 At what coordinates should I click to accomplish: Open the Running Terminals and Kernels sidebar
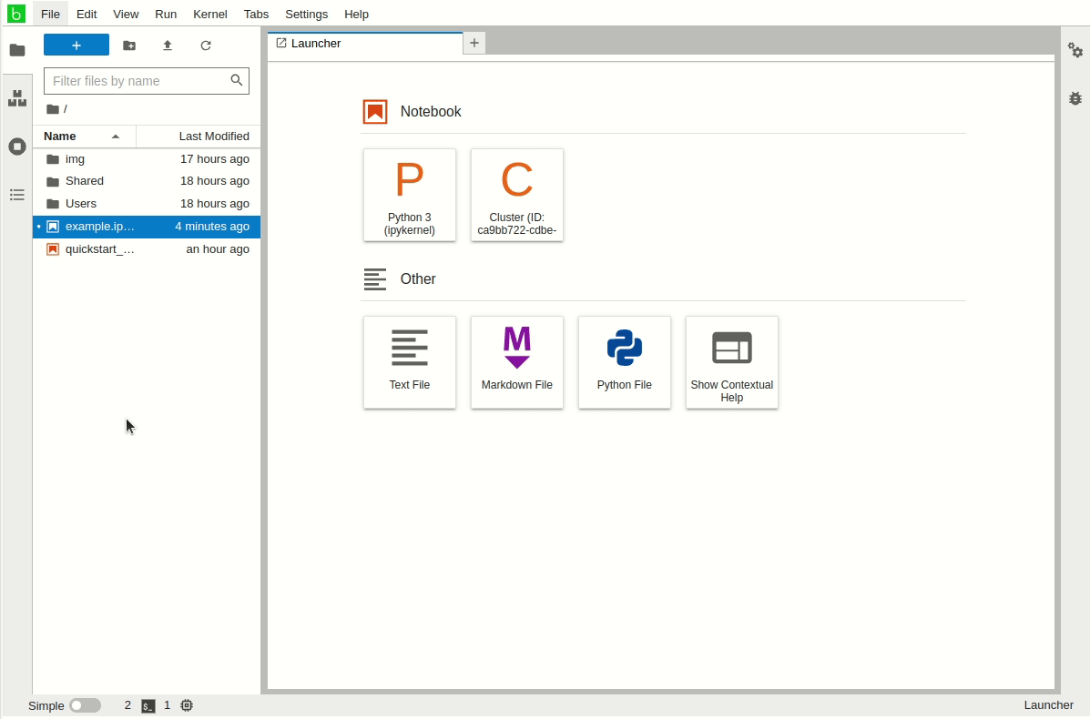16,147
